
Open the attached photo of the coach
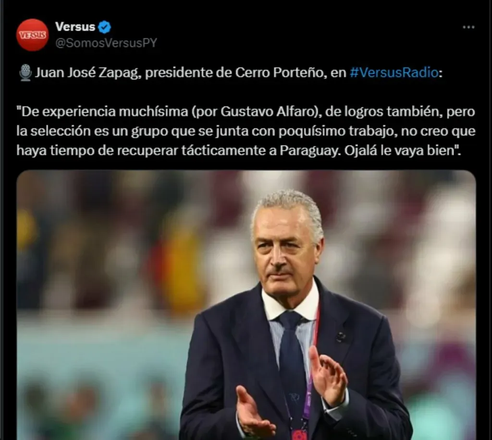(246, 305)
